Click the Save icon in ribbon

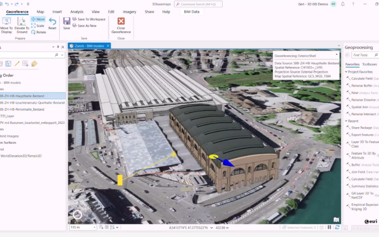pos(67,21)
